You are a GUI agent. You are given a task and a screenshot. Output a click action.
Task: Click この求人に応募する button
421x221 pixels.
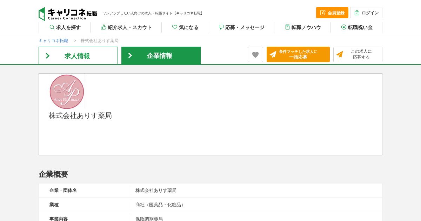point(358,54)
